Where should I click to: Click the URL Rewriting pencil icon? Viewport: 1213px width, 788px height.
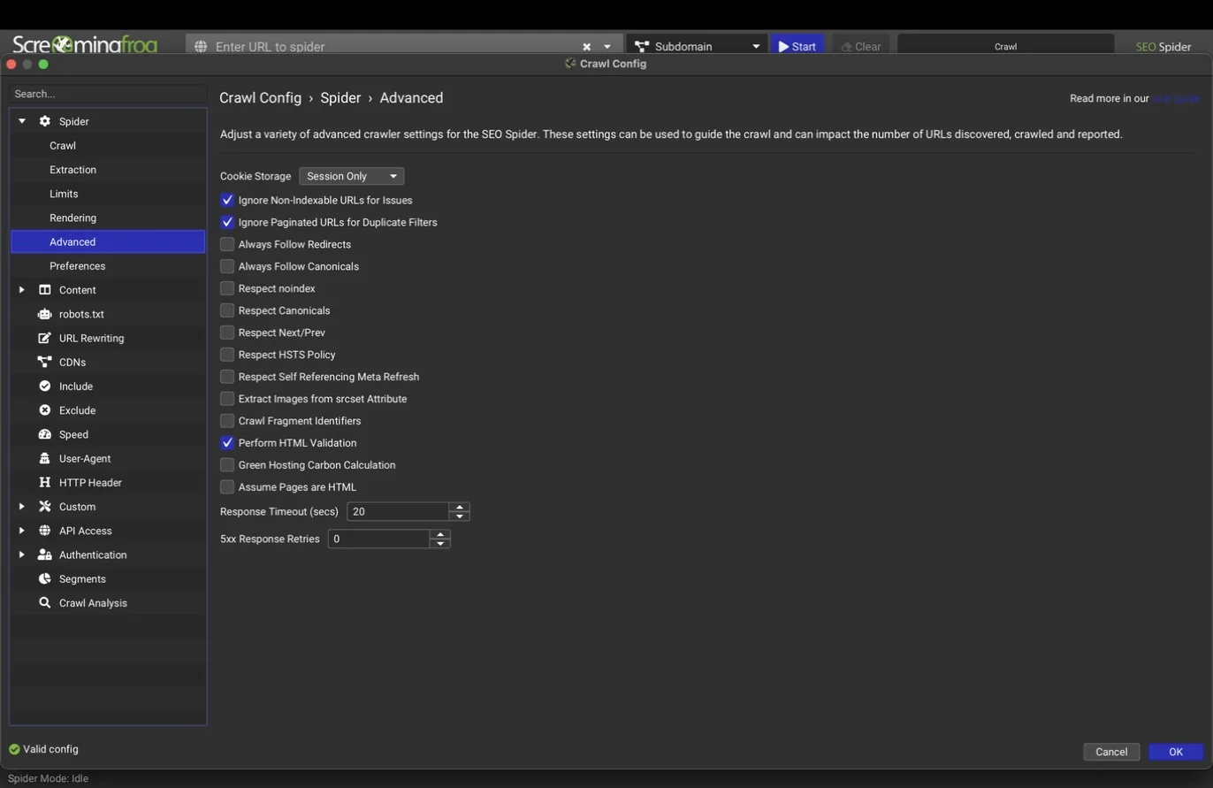click(x=44, y=338)
